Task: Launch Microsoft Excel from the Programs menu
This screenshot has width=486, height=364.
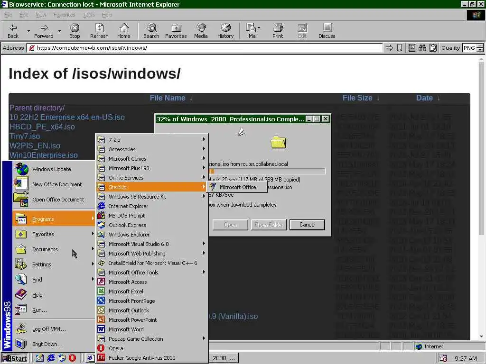Action: click(x=151, y=291)
